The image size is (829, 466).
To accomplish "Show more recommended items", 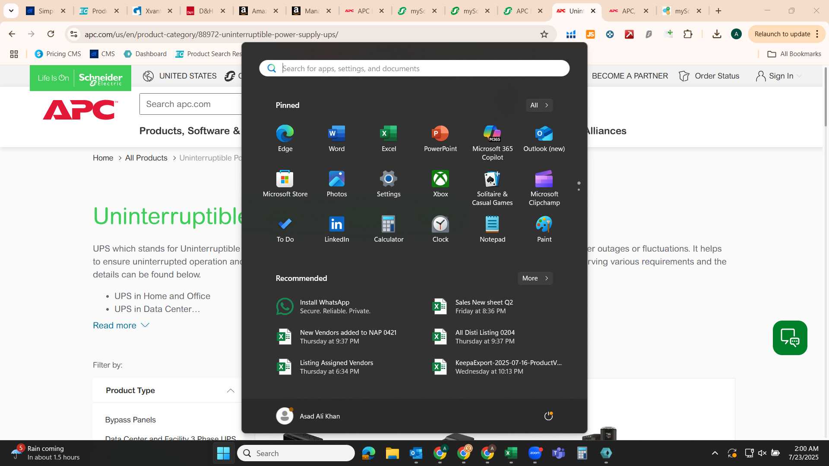I will click(x=535, y=278).
